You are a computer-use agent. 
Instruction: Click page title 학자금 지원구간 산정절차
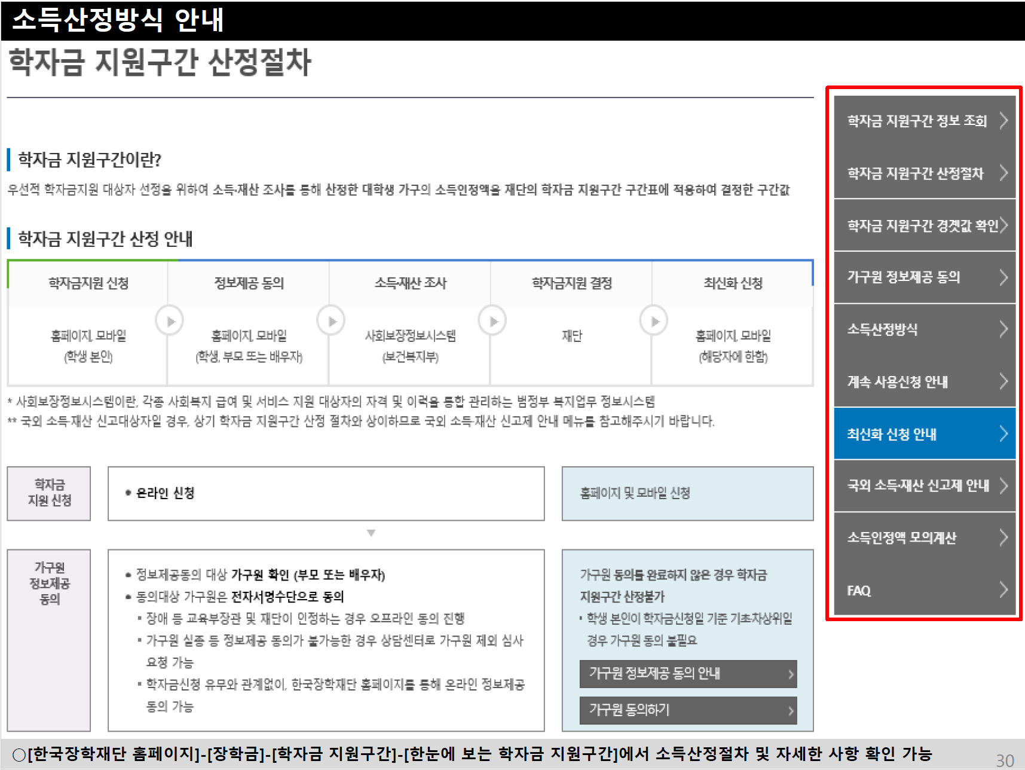tap(160, 62)
